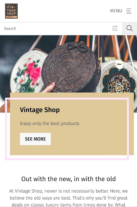Click the MENU label in header
The height and width of the screenshot is (207, 137).
[x=116, y=11]
